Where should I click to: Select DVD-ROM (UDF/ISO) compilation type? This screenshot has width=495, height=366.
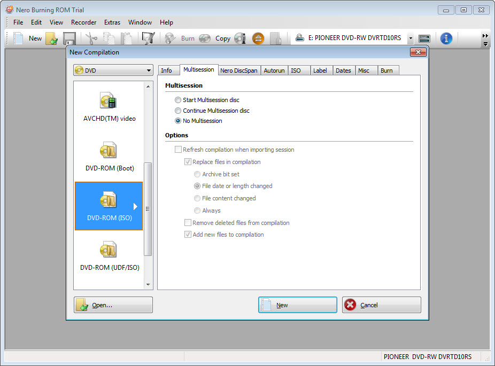[x=109, y=255]
